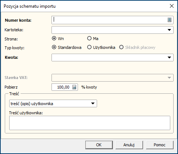Expand the Kwota dropdown
The image size is (178, 154).
click(x=169, y=57)
